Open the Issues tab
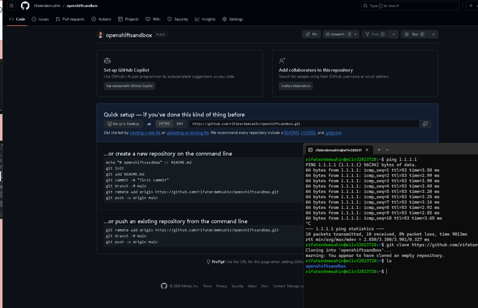 [x=40, y=19]
